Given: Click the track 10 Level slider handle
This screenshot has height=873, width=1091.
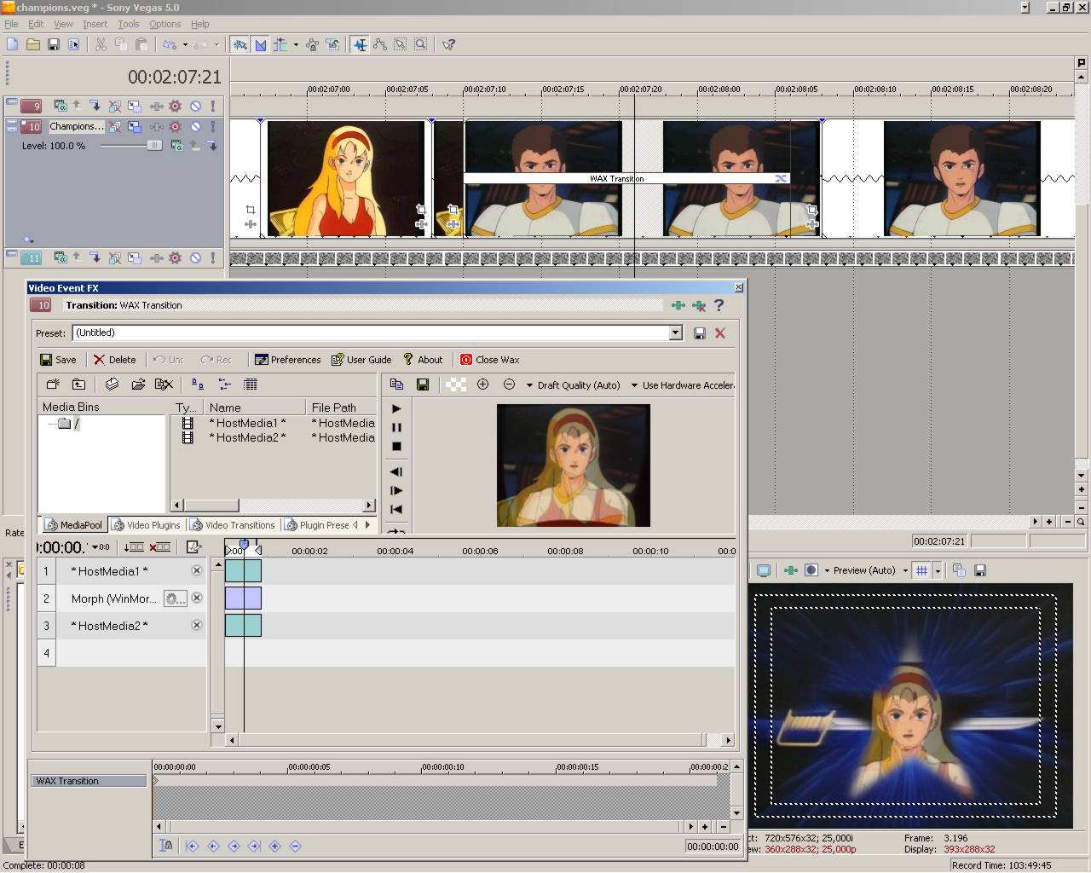Looking at the screenshot, I should pos(153,146).
